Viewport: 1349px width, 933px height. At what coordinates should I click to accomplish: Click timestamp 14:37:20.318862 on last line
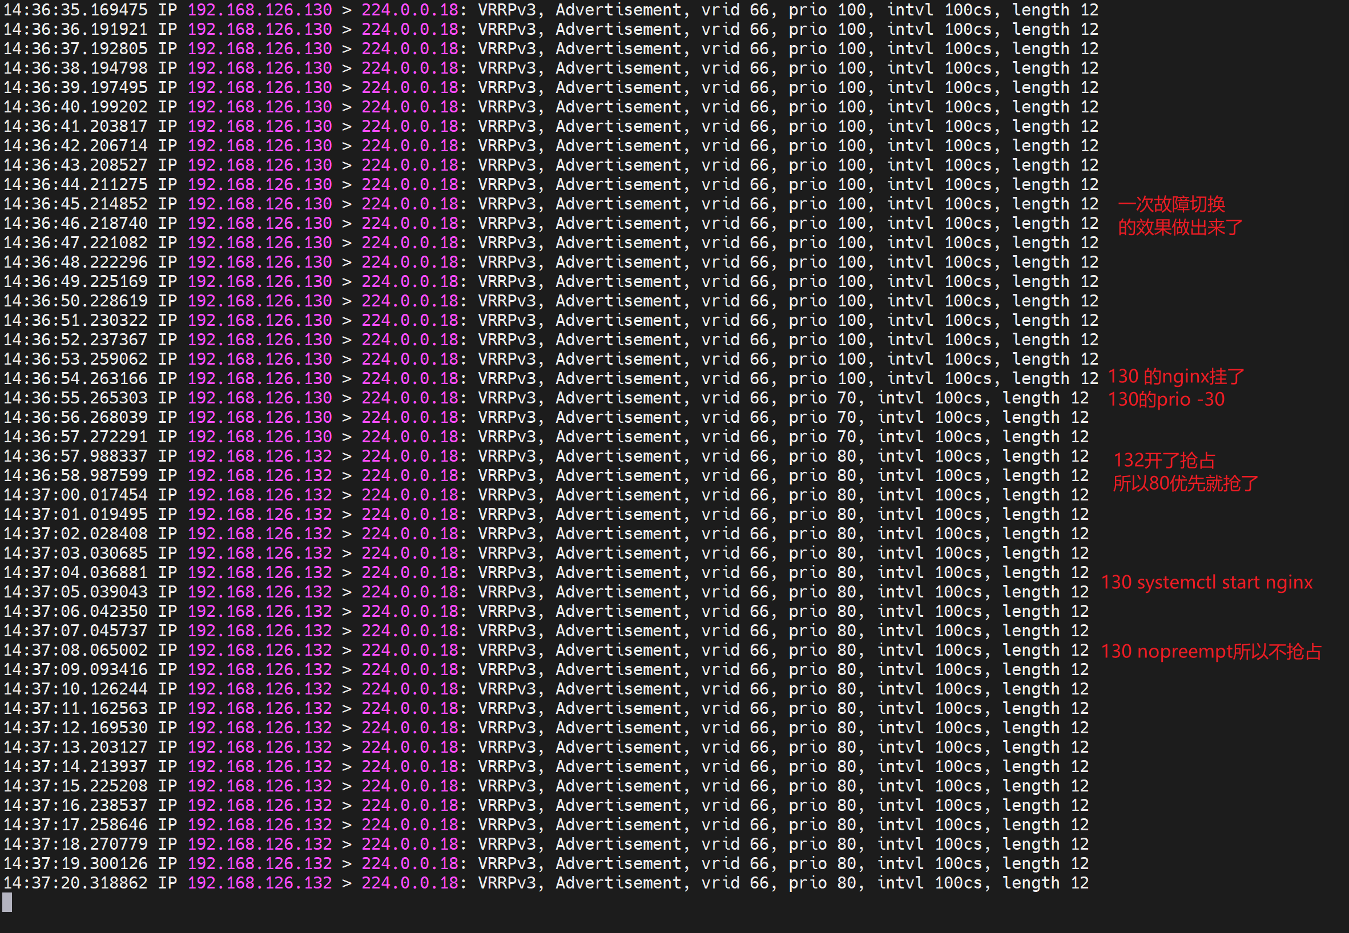point(75,883)
